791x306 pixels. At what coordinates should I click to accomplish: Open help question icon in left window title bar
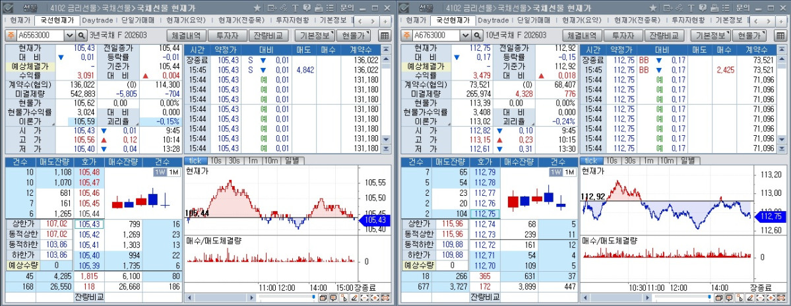pos(306,8)
